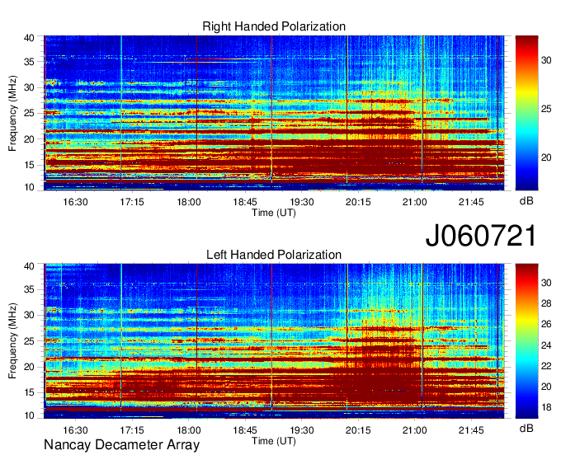Screen dimensions: 561x455
Task: Click 20 MHz tick on right-handed plot
Action: pyautogui.click(x=30, y=139)
